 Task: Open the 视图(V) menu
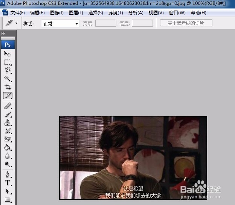coord(156,13)
